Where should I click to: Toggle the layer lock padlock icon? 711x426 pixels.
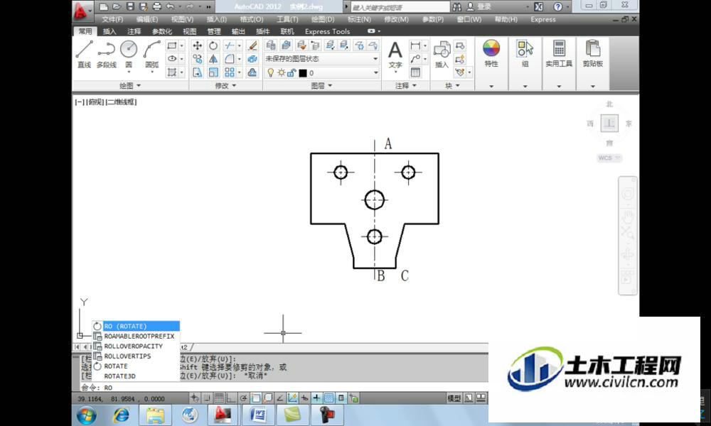292,73
